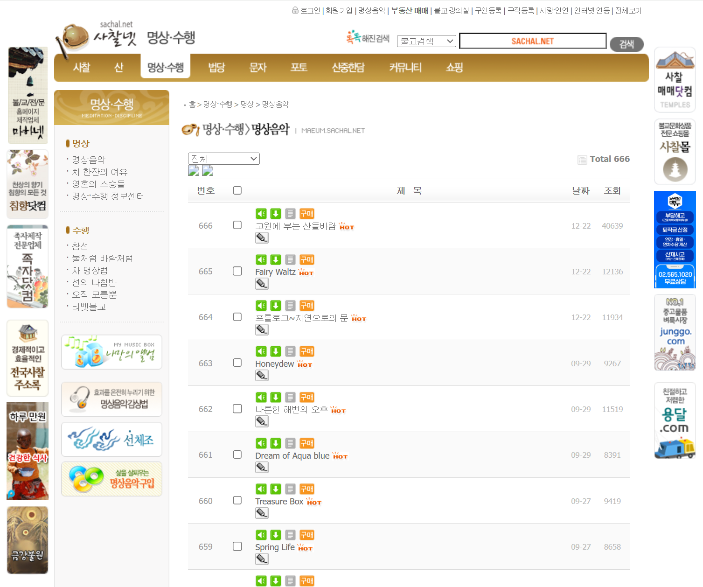Select the checkbox for Dream of Aqua blue
The height and width of the screenshot is (587, 703).
pos(237,454)
